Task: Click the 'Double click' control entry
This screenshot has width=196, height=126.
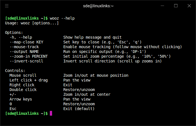Action: tap(23, 90)
